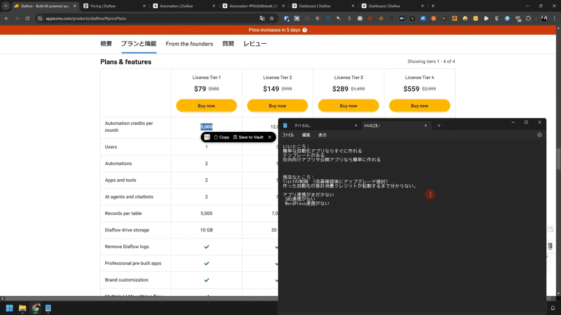This screenshot has height=315, width=561.
Task: Buy now for License Tier 4
Action: [419, 106]
